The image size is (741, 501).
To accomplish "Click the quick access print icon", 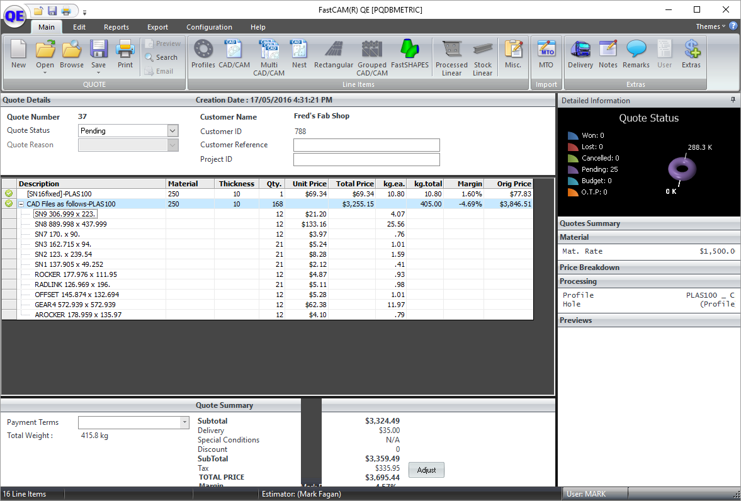I will [66, 11].
